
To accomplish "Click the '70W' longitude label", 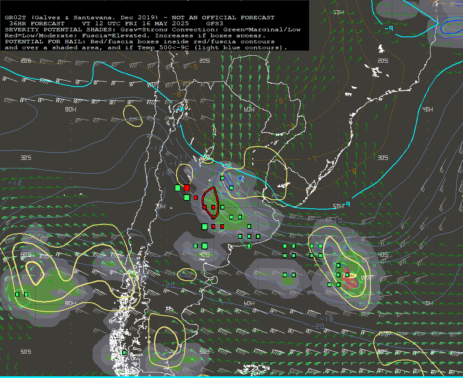I will pos(160,206).
